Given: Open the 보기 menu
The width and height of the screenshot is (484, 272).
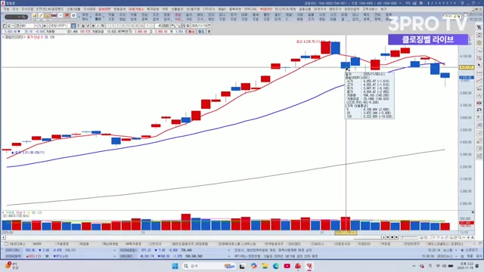Looking at the screenshot, I should click(x=383, y=9).
